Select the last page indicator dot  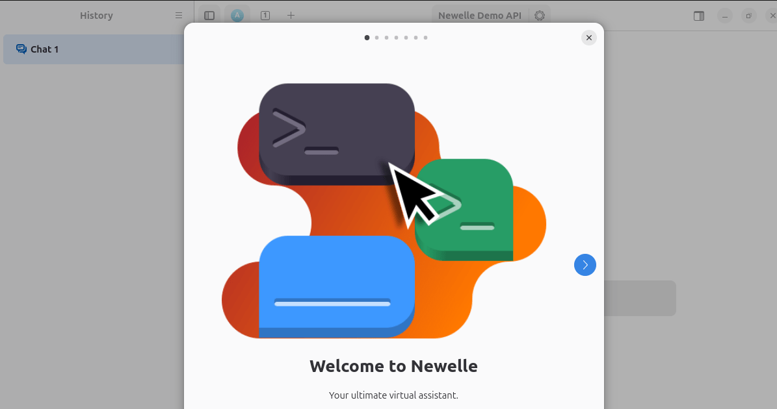click(x=425, y=38)
